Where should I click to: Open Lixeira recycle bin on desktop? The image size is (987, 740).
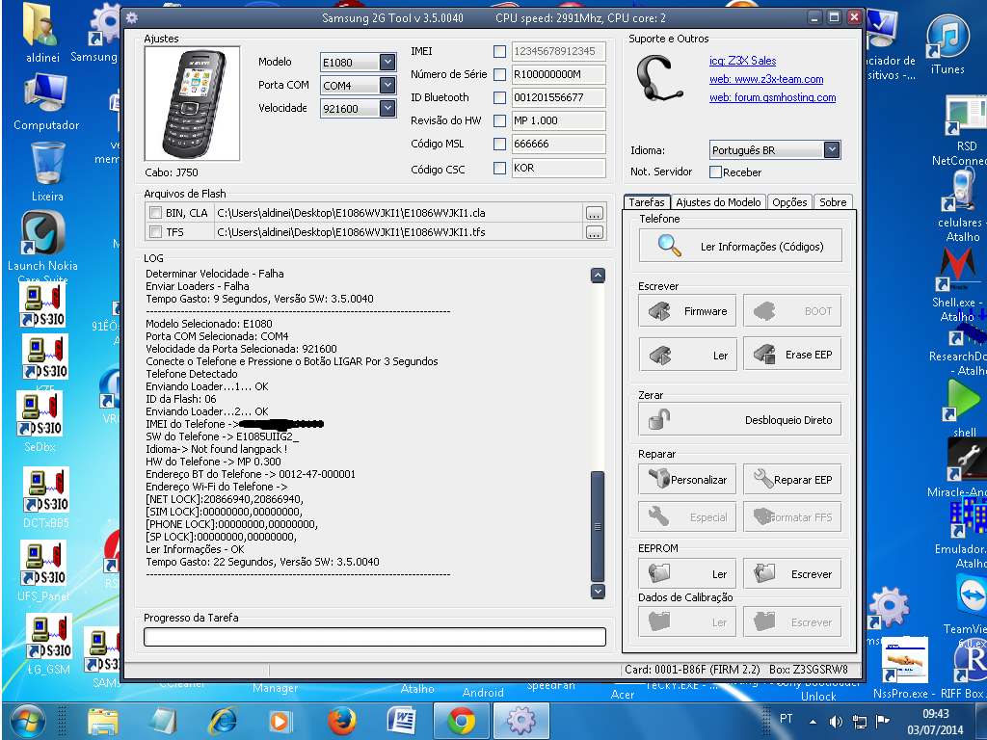point(47,172)
